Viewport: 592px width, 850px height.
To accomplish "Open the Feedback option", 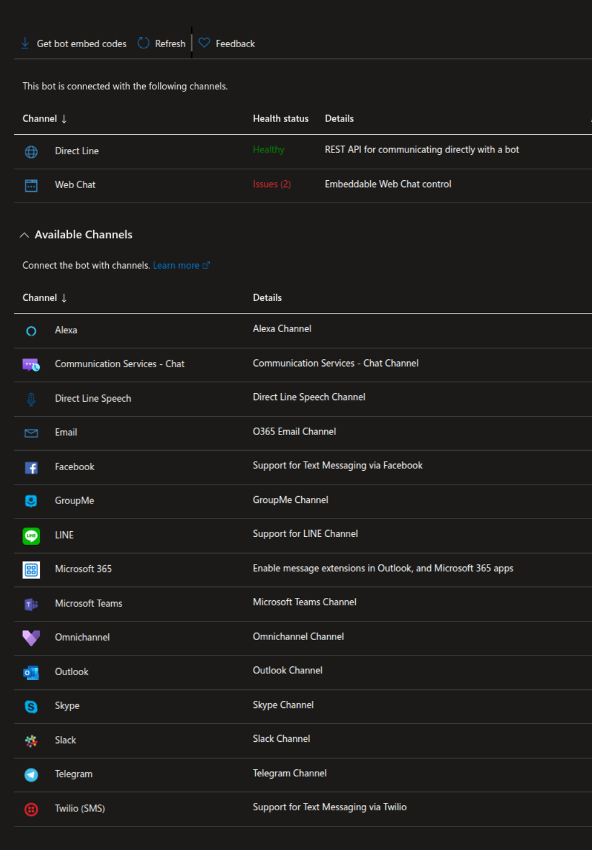I will pyautogui.click(x=235, y=44).
